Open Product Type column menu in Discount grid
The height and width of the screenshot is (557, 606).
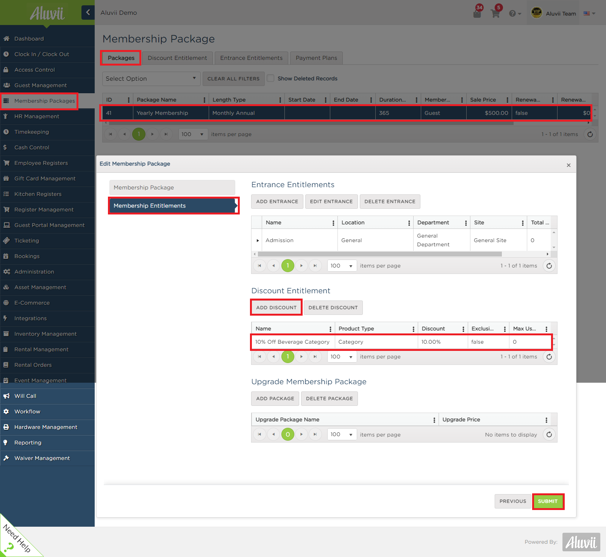[414, 329]
